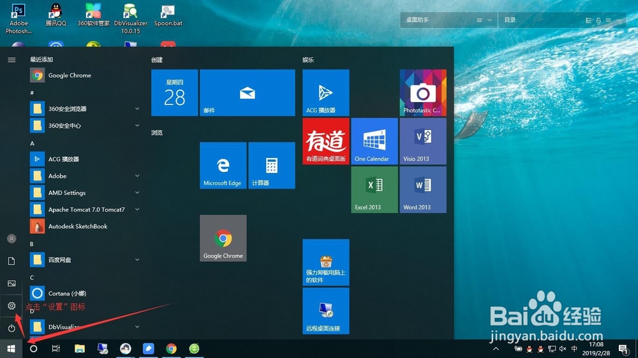Expand the AMD Settings folder
Screen dimensions: 638x358
click(137, 192)
